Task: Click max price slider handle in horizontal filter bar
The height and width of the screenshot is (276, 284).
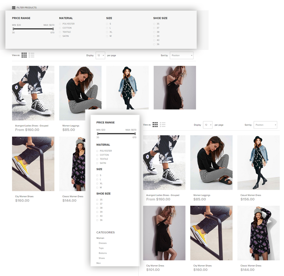Action: point(53,29)
